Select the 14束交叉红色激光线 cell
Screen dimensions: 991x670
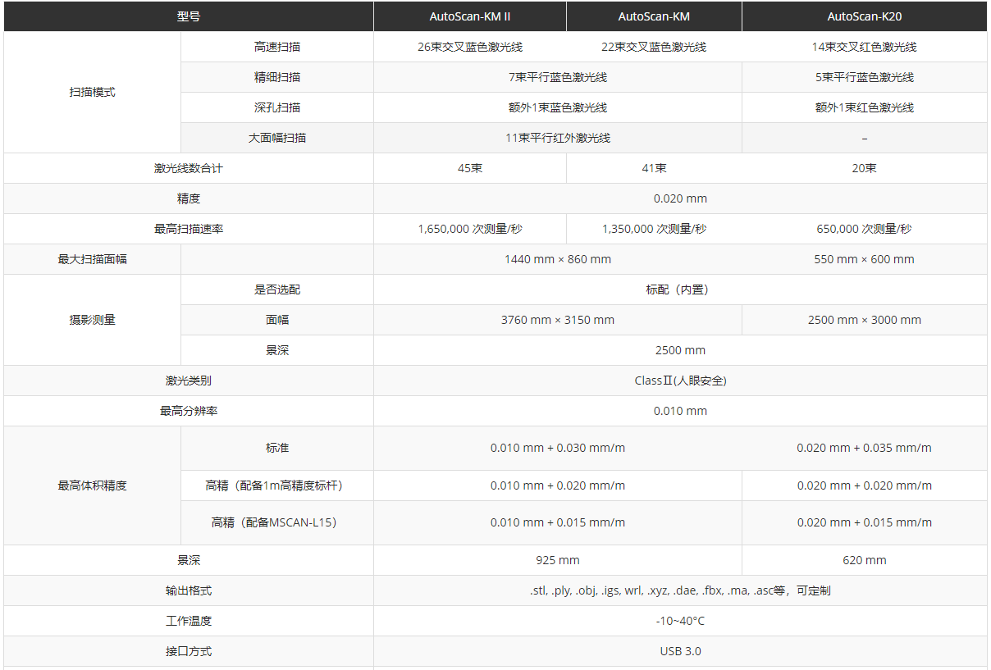click(x=864, y=47)
